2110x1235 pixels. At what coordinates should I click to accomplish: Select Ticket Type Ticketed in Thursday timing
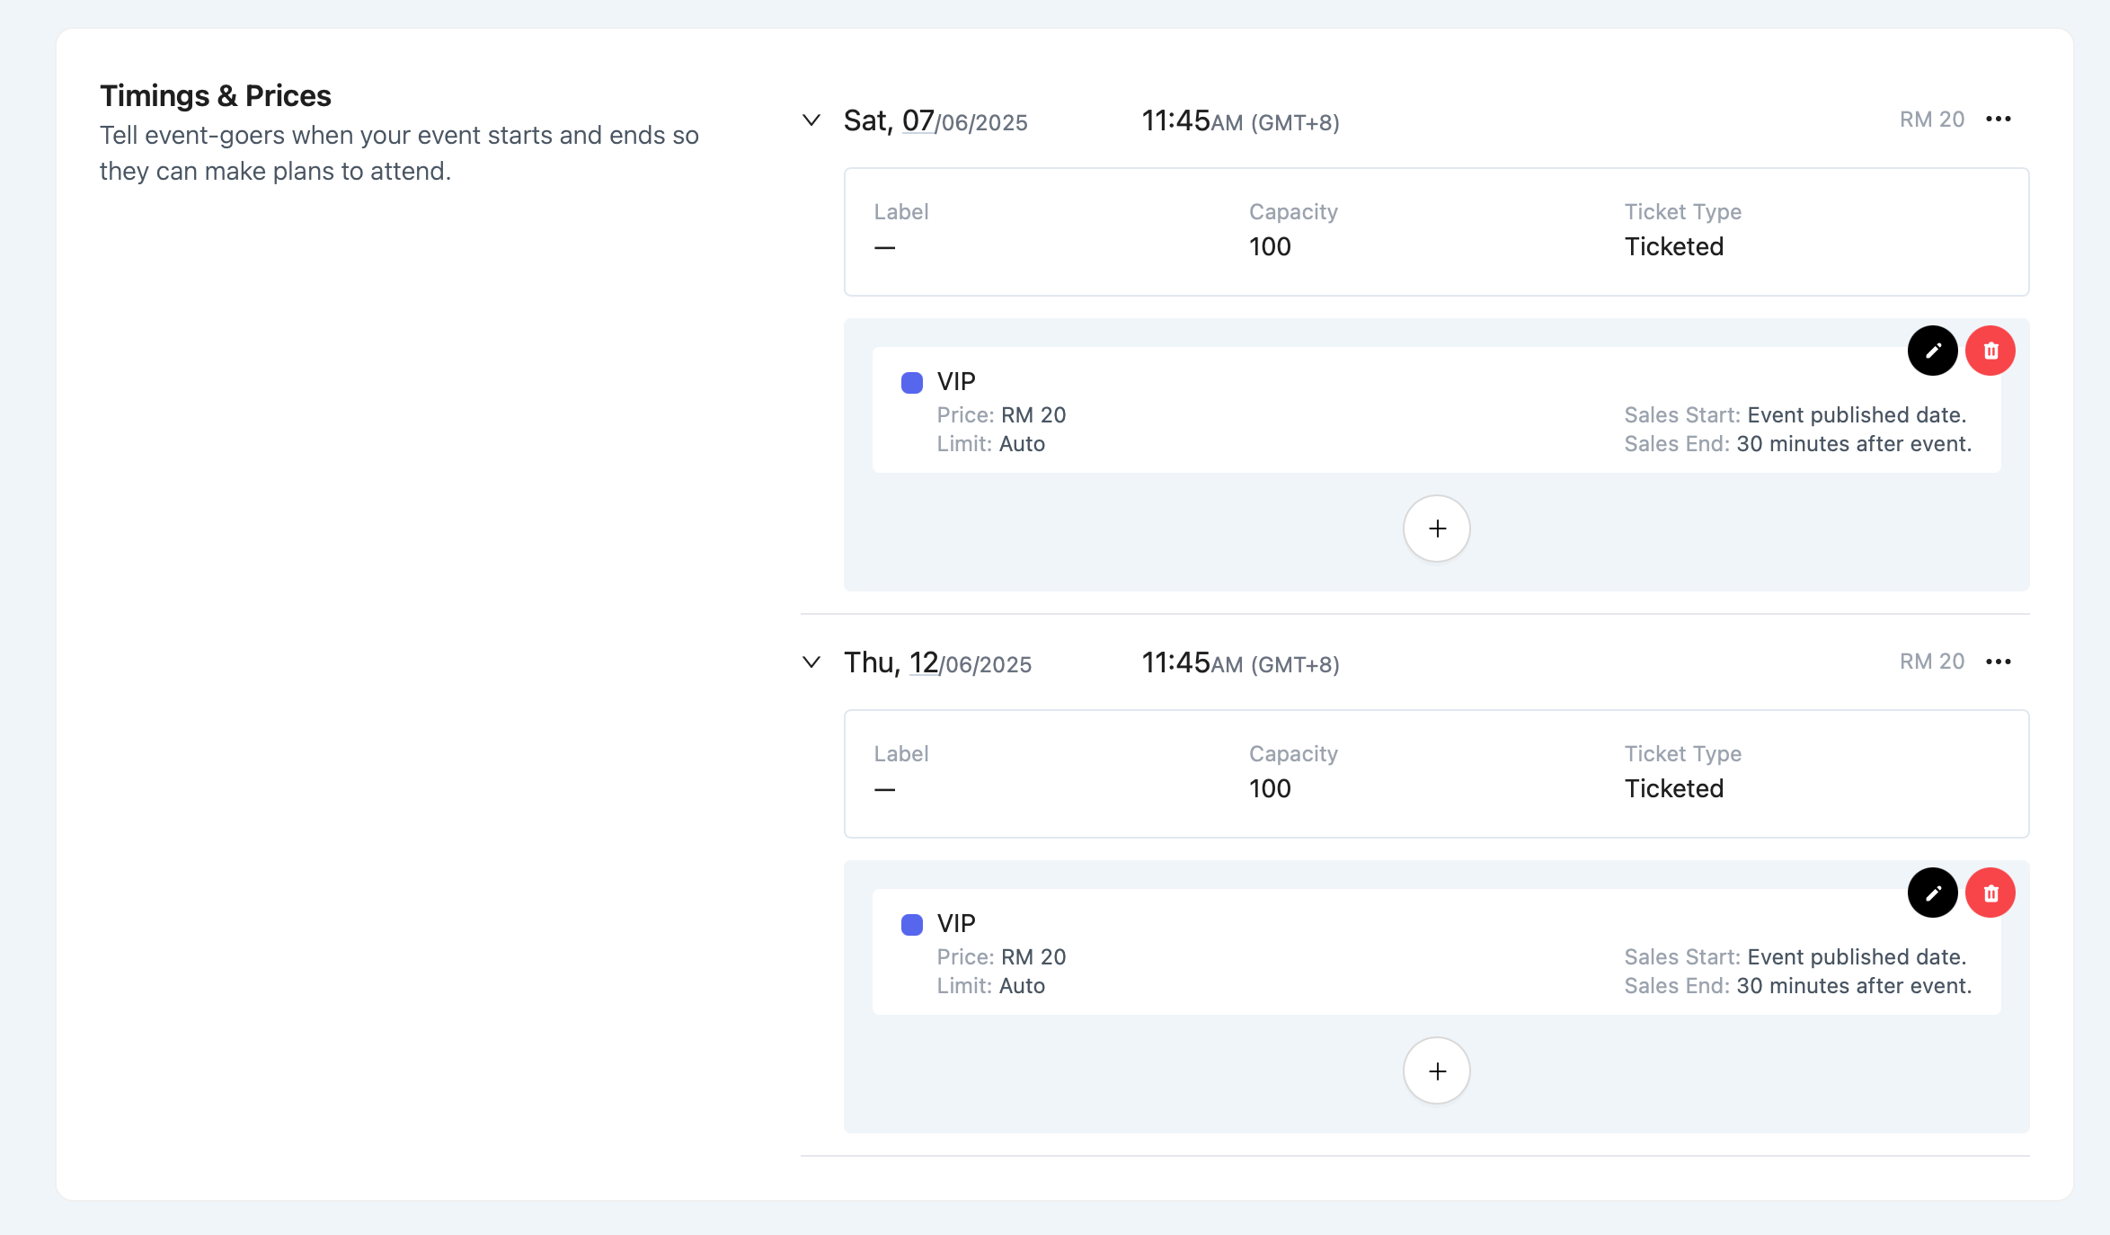point(1673,788)
